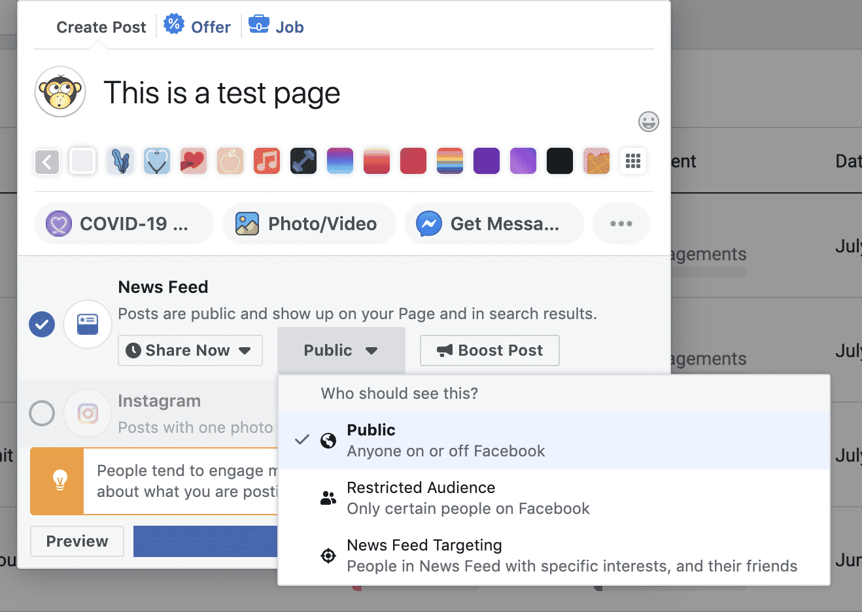862x612 pixels.
Task: Choose Public audience option
Action: pyautogui.click(x=554, y=441)
